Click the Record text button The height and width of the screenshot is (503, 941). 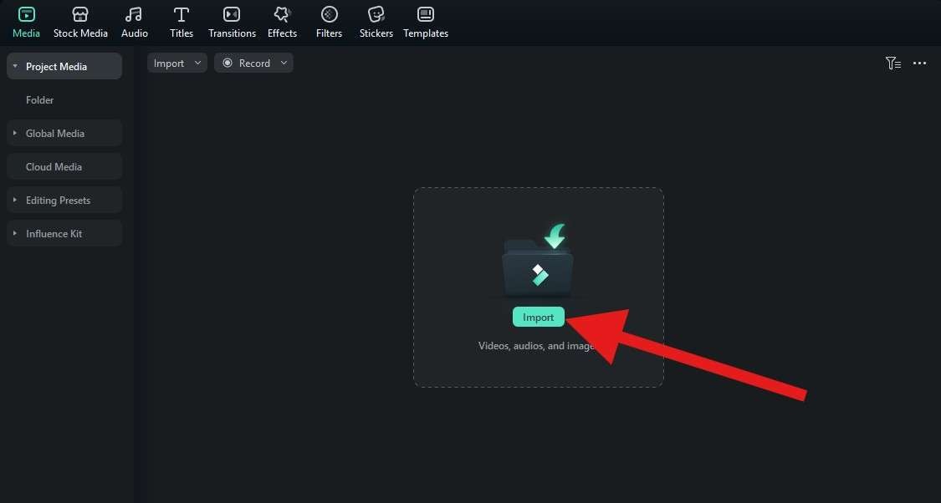254,63
